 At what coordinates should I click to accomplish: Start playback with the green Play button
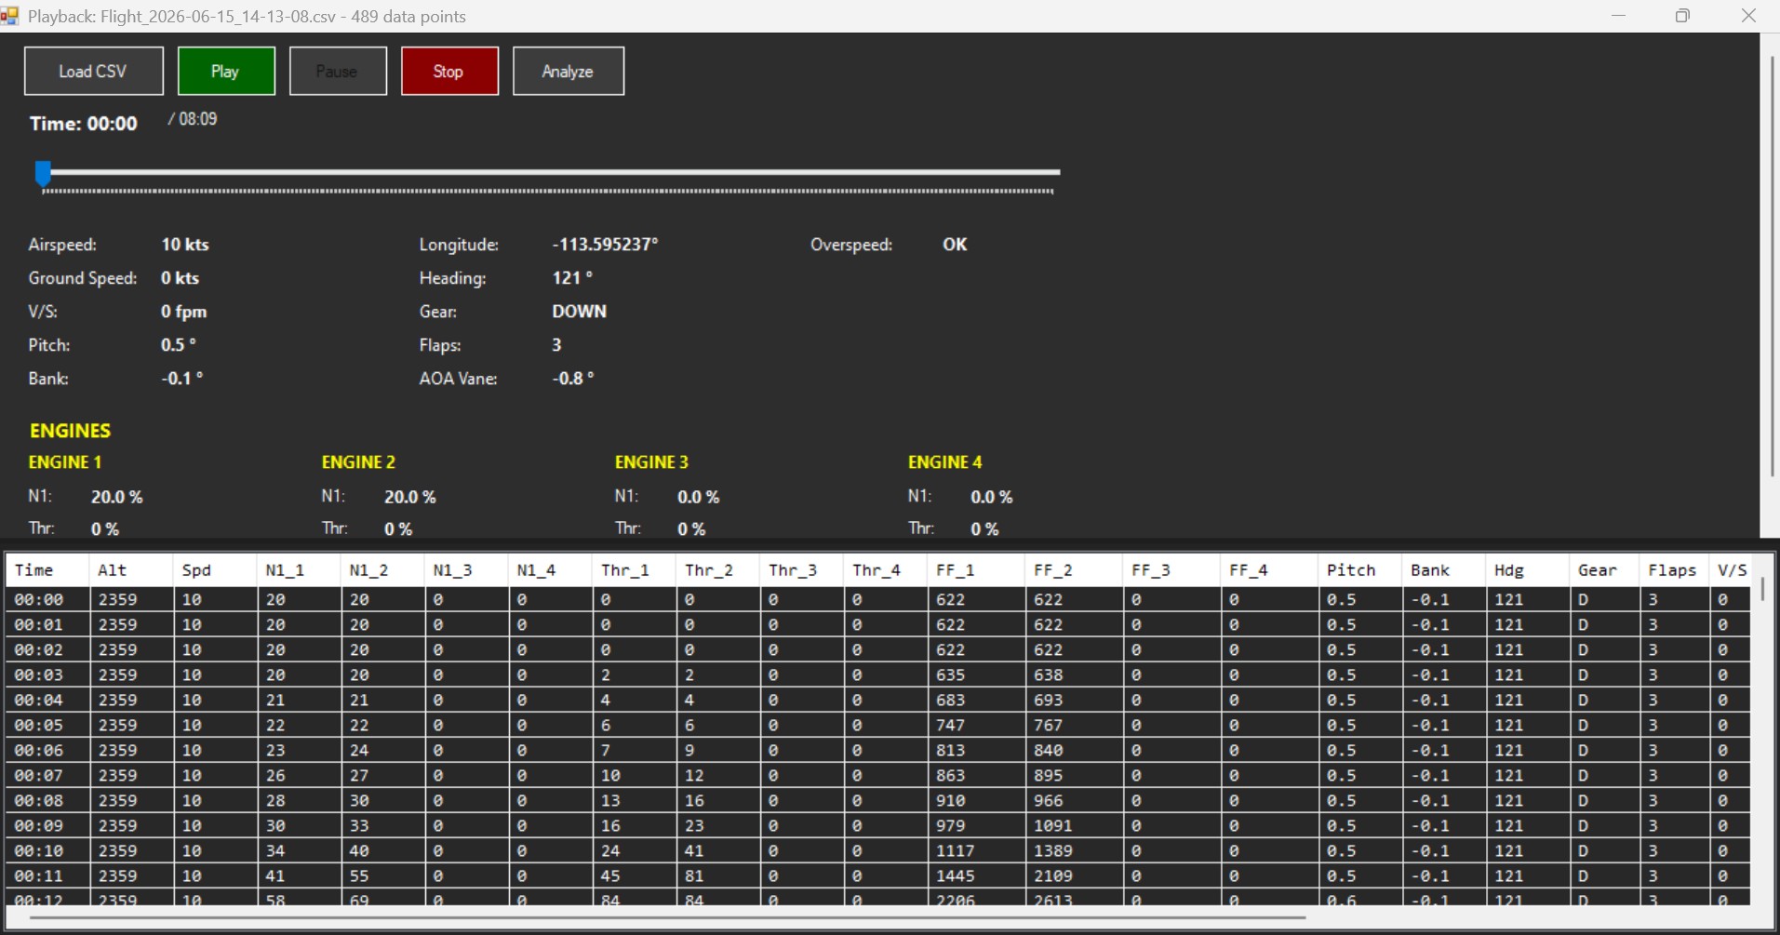pos(226,71)
